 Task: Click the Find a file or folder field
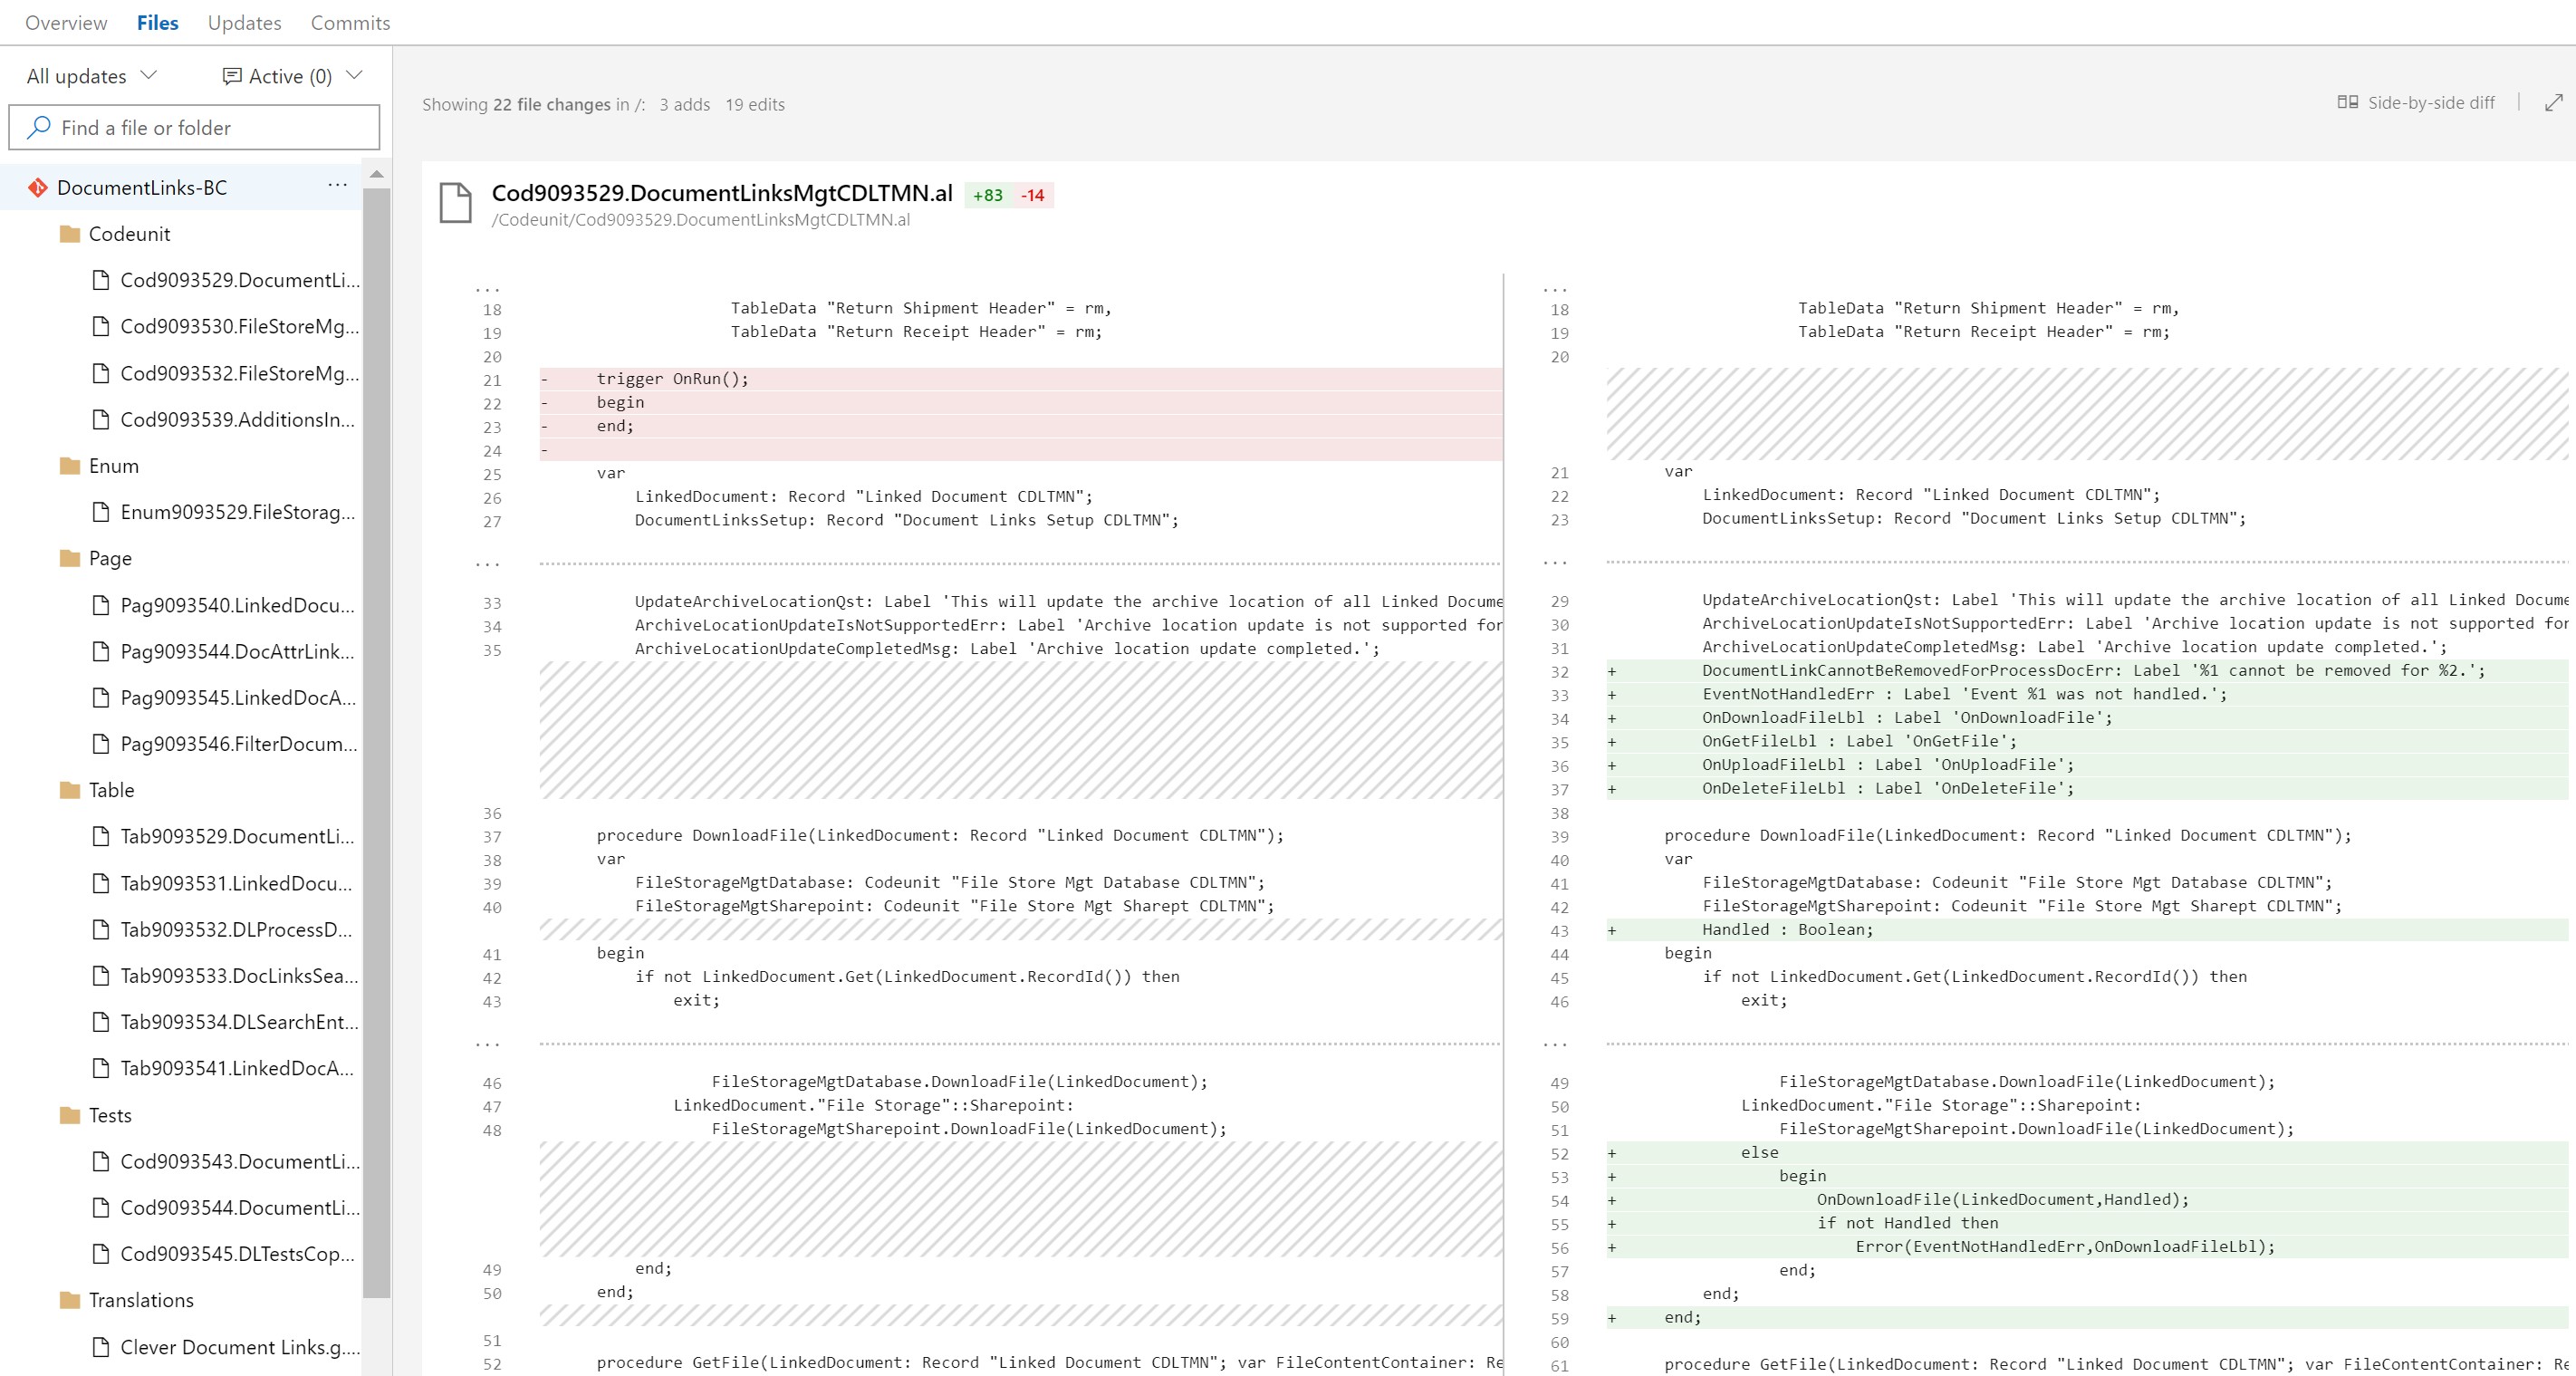click(194, 128)
